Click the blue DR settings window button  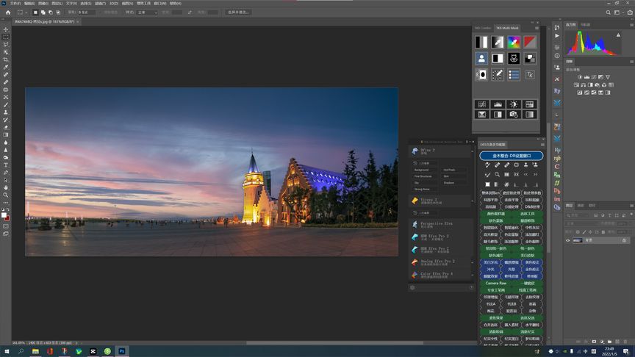[x=511, y=156]
